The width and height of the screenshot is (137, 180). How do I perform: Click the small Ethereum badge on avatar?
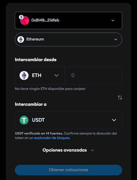coord(21,17)
